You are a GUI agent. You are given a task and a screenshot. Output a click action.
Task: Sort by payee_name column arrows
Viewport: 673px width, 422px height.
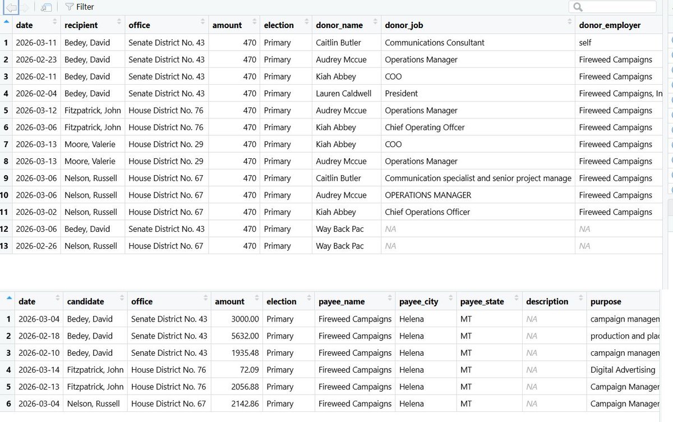click(389, 299)
